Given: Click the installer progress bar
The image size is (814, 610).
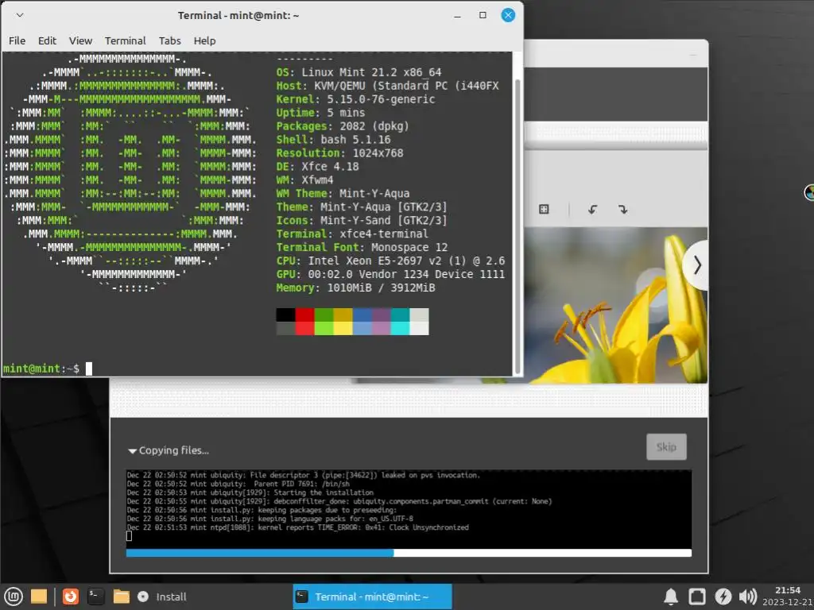Looking at the screenshot, I should (x=409, y=553).
